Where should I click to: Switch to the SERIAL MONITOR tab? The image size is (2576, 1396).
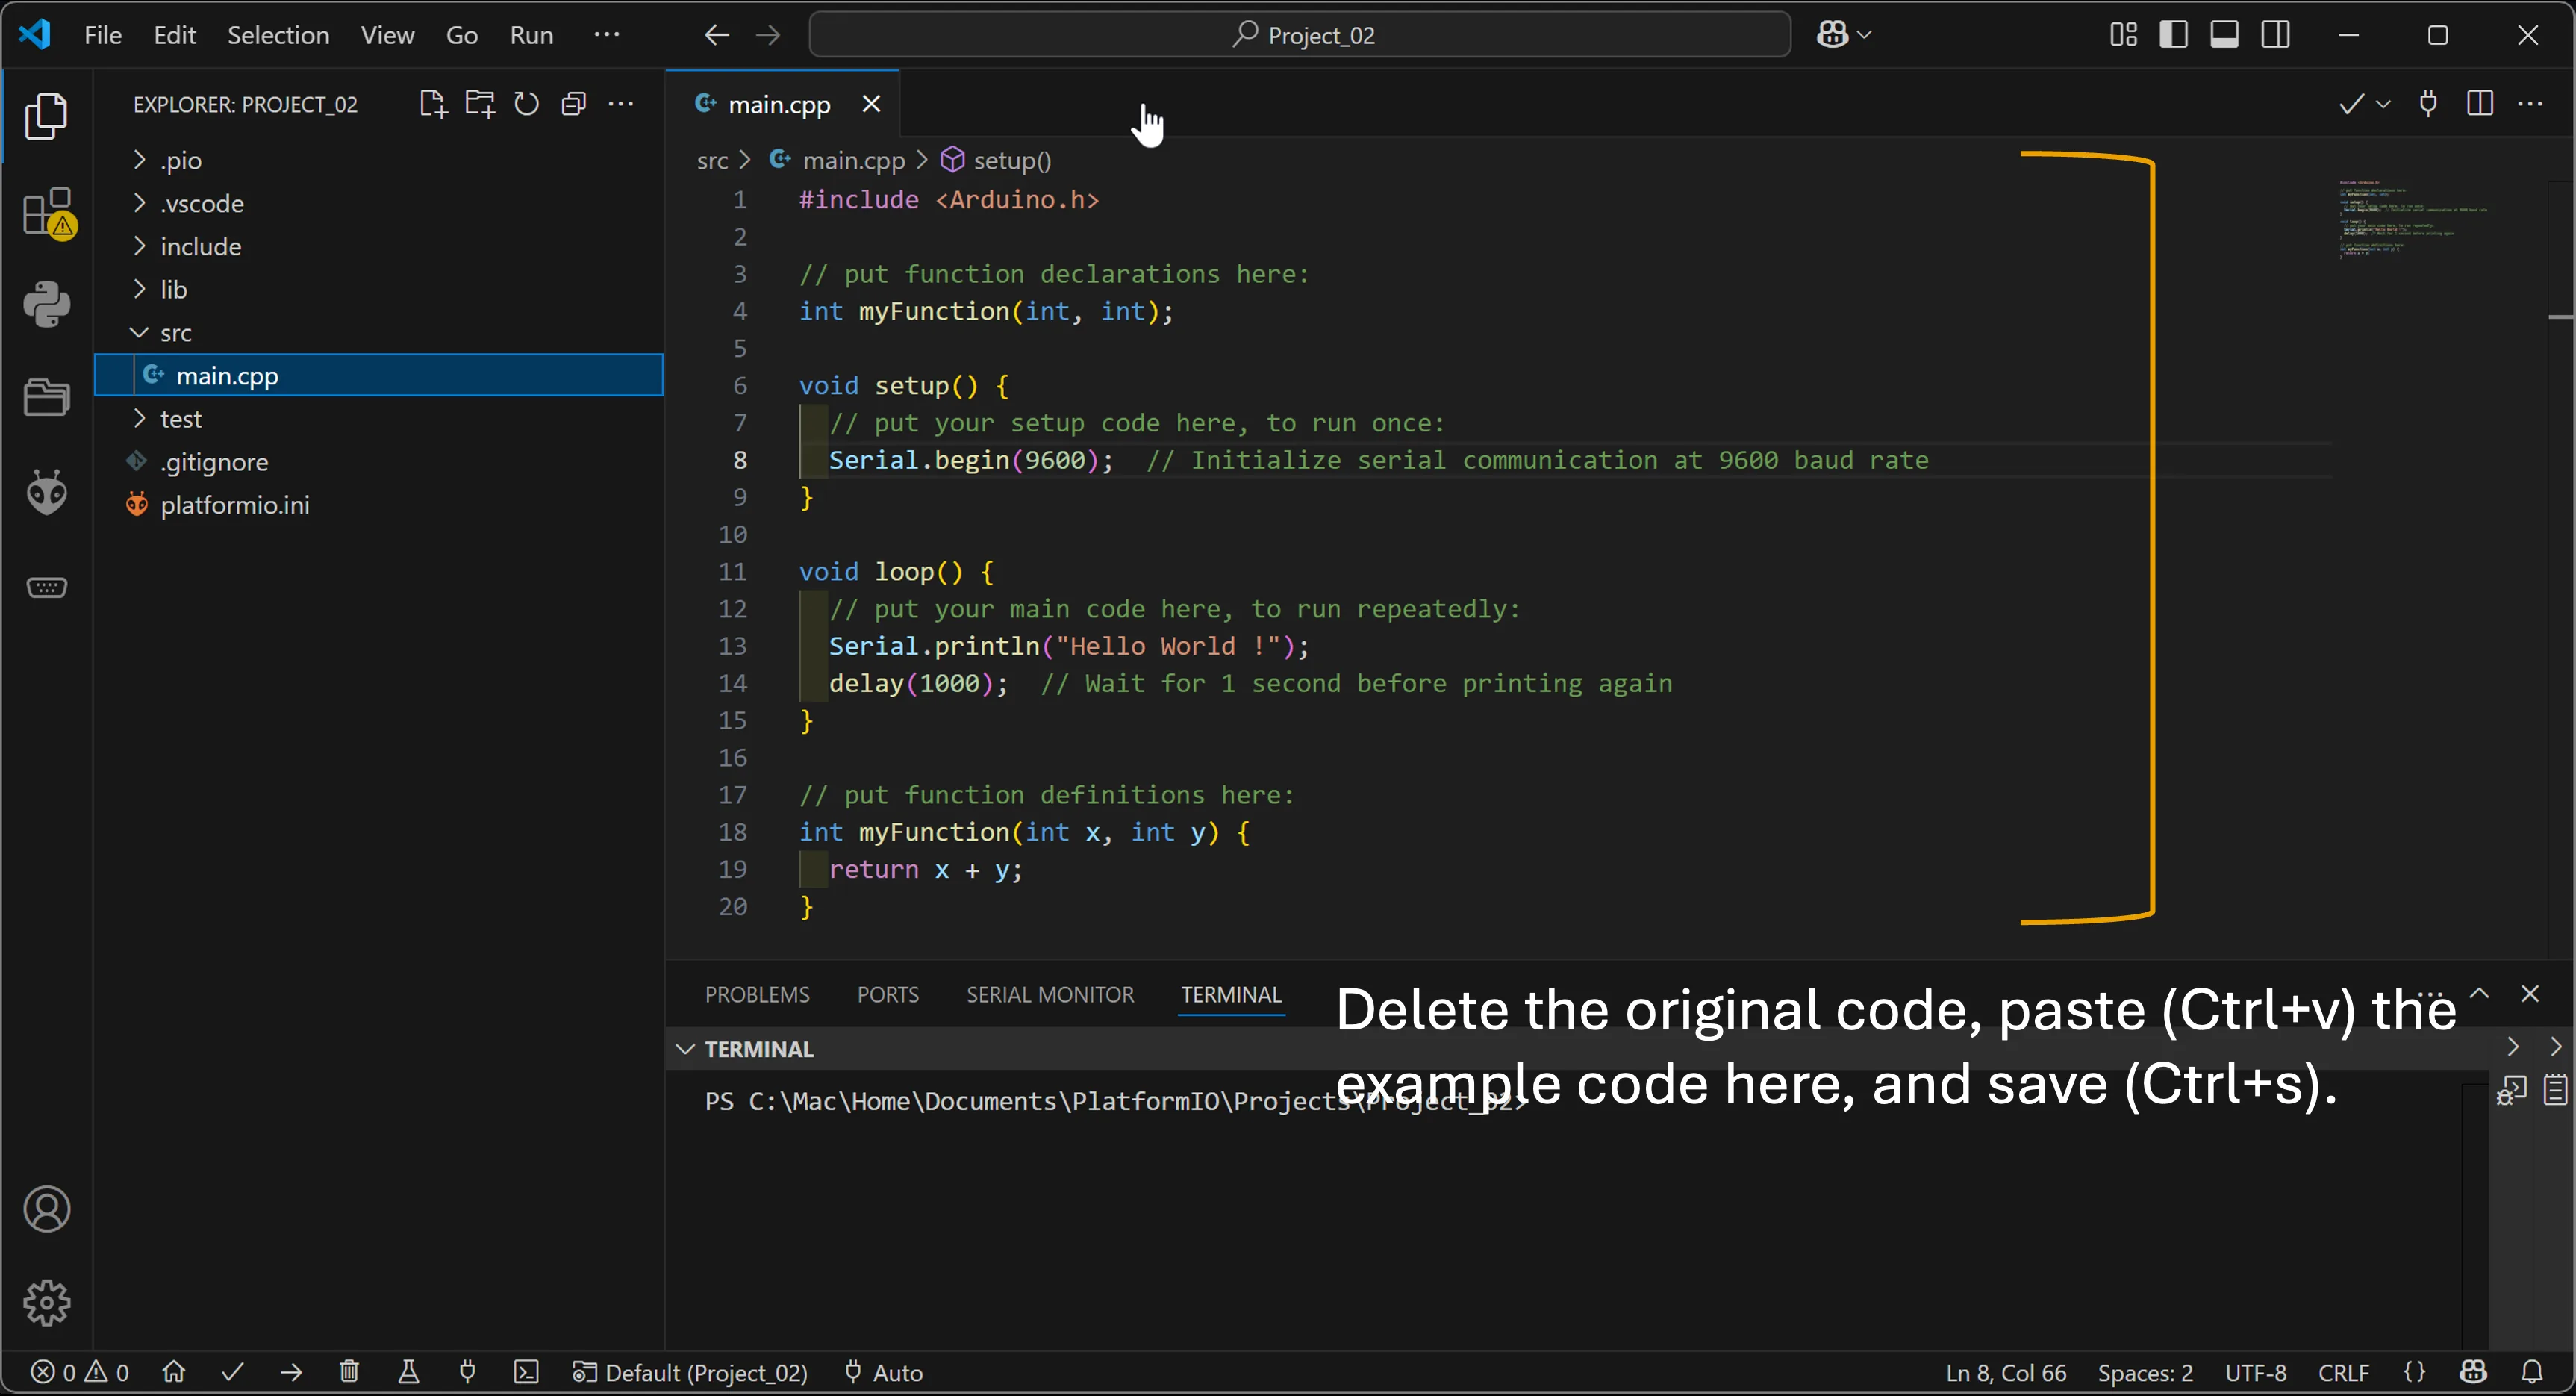tap(1050, 995)
